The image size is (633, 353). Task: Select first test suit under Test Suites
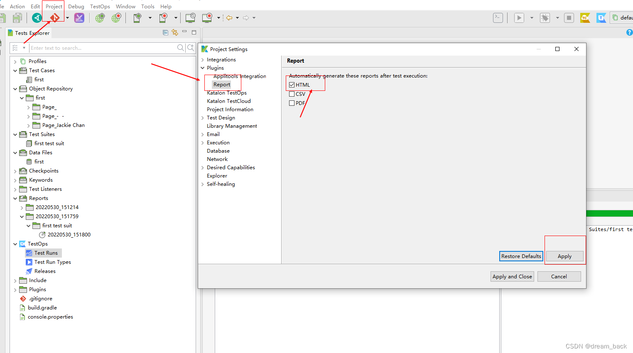(49, 144)
